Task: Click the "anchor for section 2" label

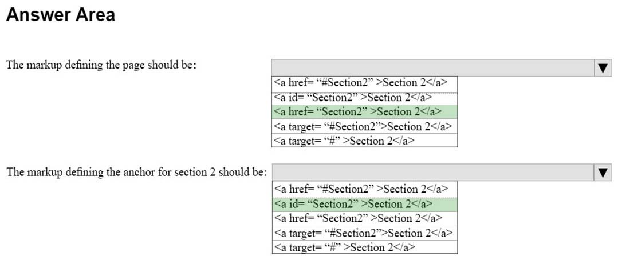Action: [137, 172]
